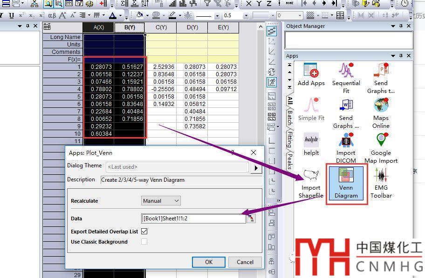Open the Dialog Theme arrow menu
425x278 pixels.
256,168
